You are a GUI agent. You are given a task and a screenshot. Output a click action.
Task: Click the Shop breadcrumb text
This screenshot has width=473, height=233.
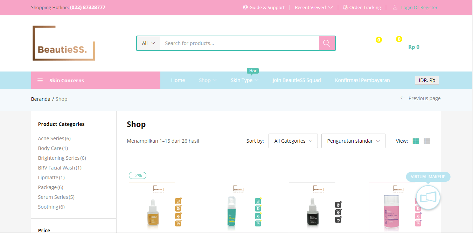[61, 99]
